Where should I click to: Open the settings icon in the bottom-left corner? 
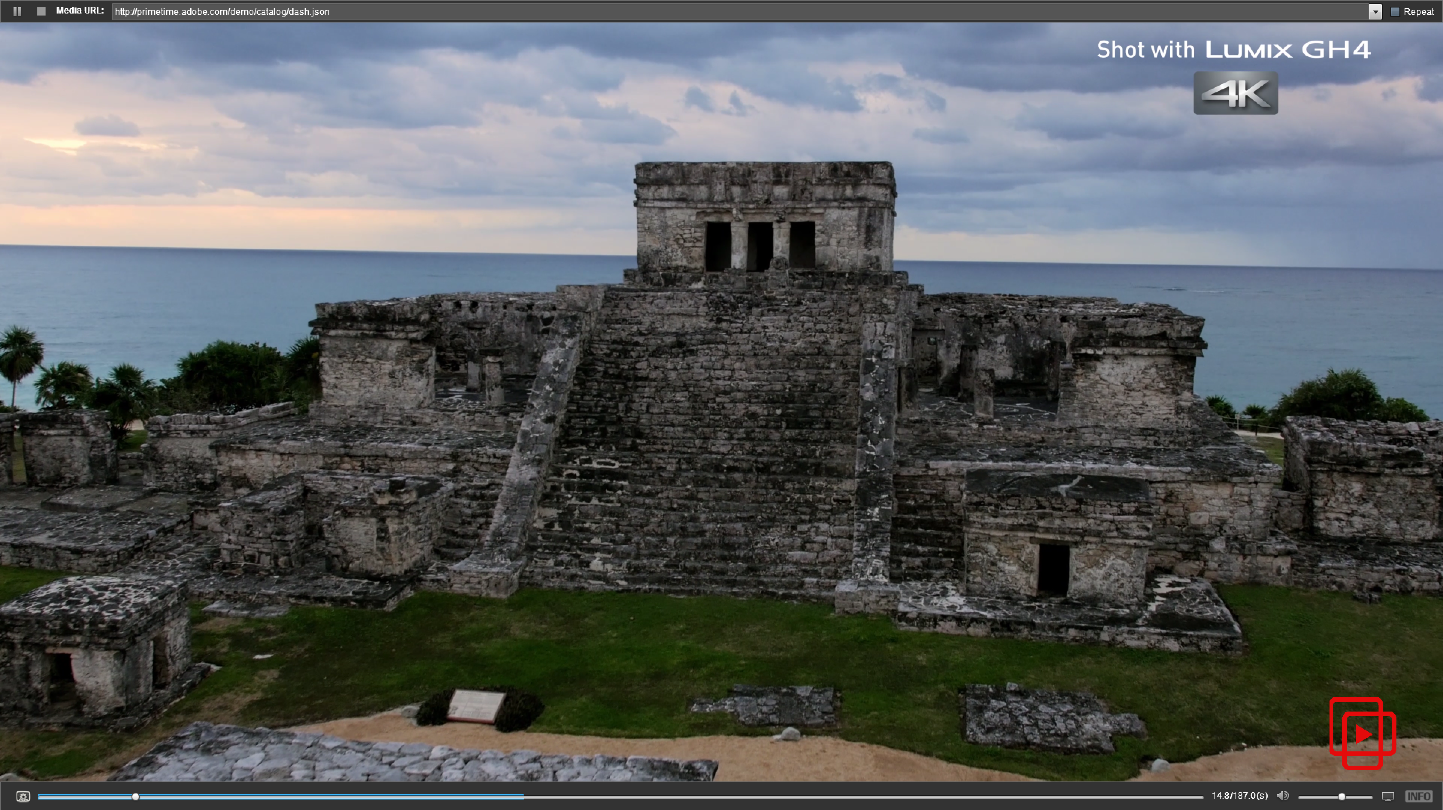tap(23, 796)
